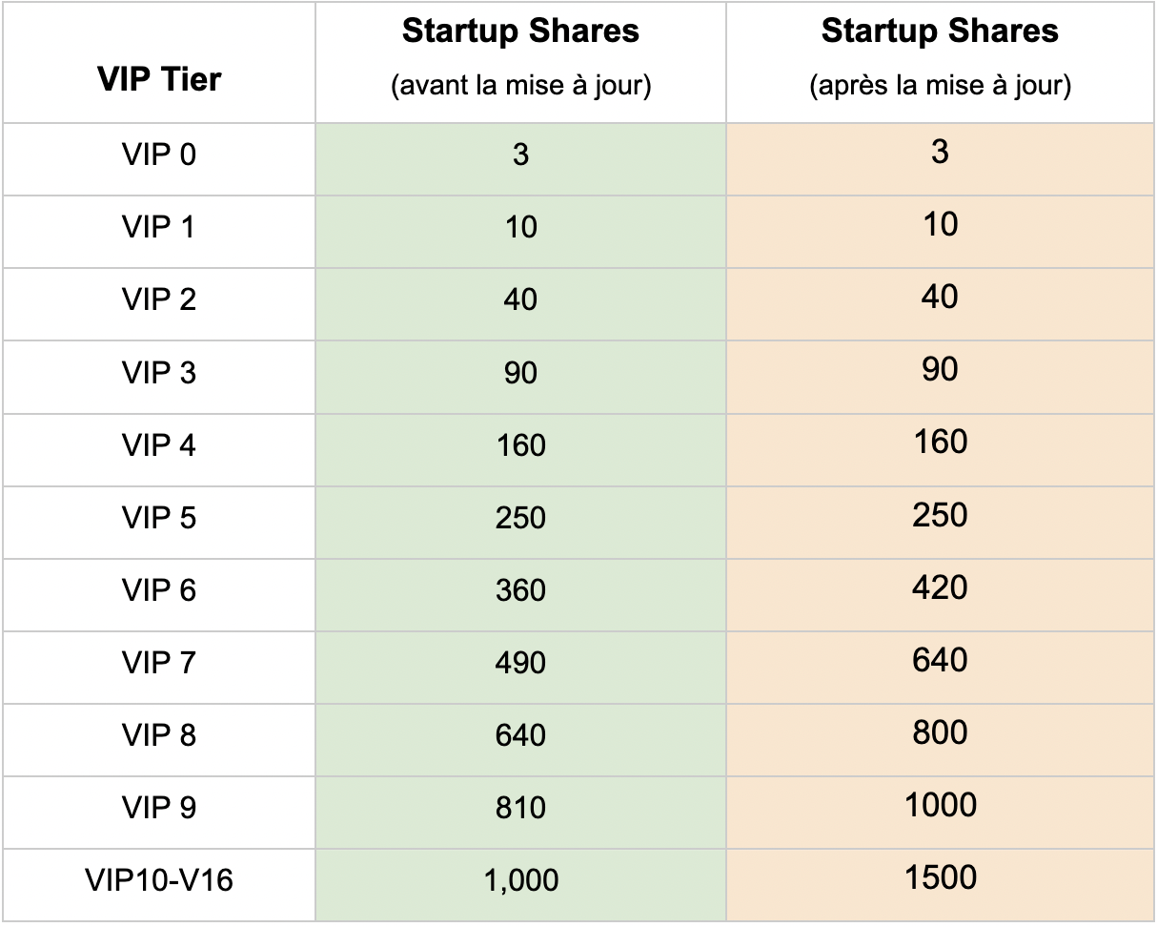This screenshot has height=927, width=1157.
Task: Select the VIP10-V16 tier cell
Action: pos(158,880)
